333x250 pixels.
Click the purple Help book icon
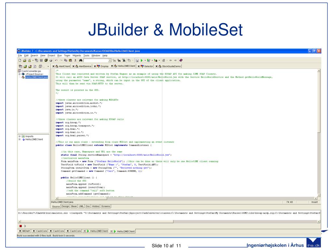[181, 60]
